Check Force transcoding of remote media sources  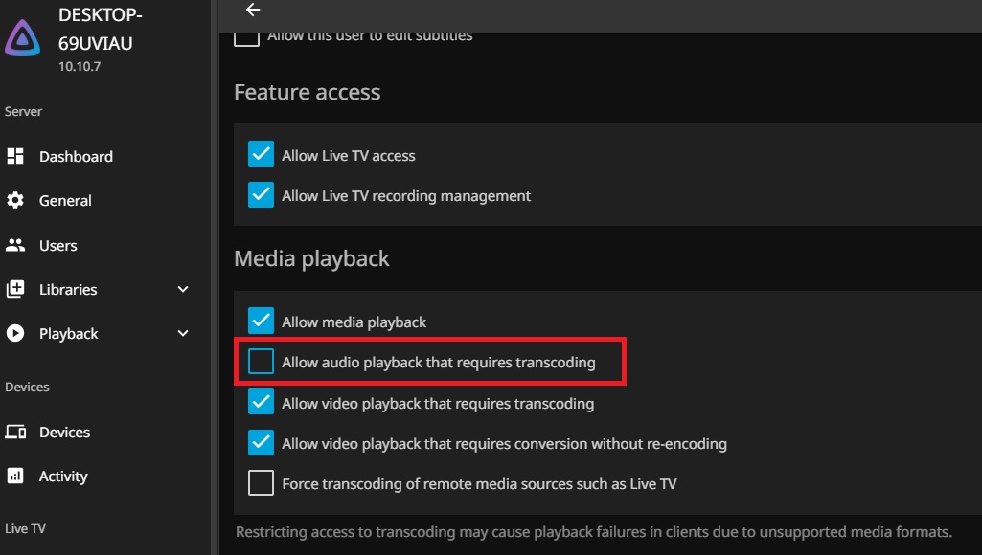(x=261, y=483)
